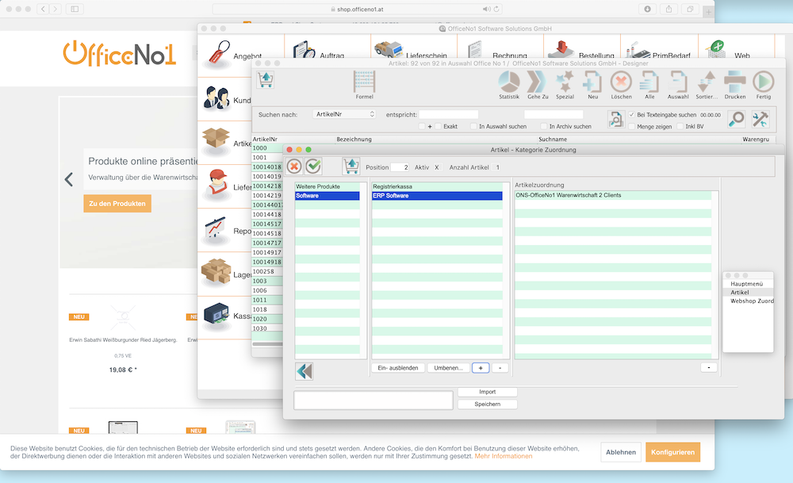Create a new article with Neu

pos(592,82)
